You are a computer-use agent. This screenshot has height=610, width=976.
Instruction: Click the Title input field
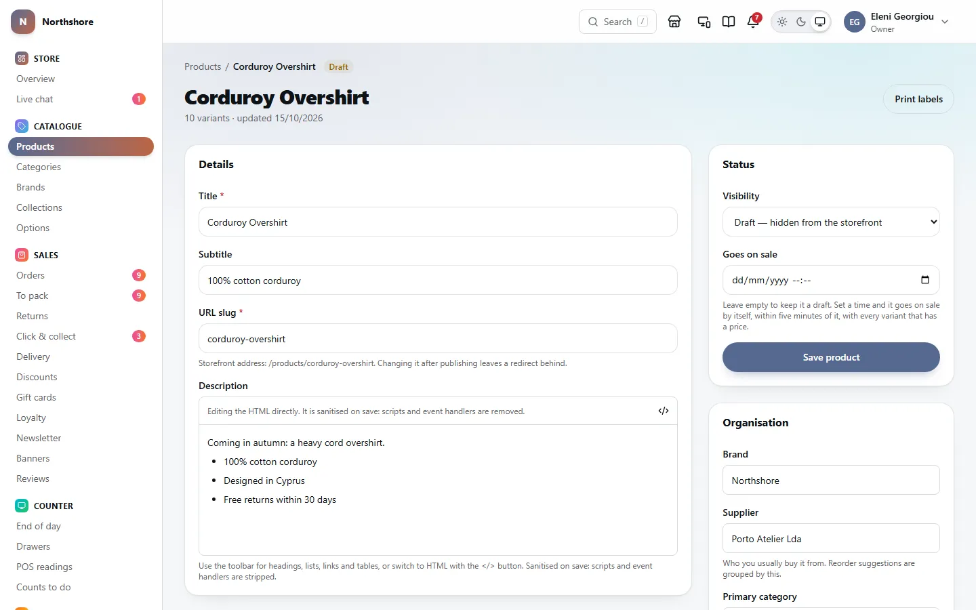click(438, 222)
